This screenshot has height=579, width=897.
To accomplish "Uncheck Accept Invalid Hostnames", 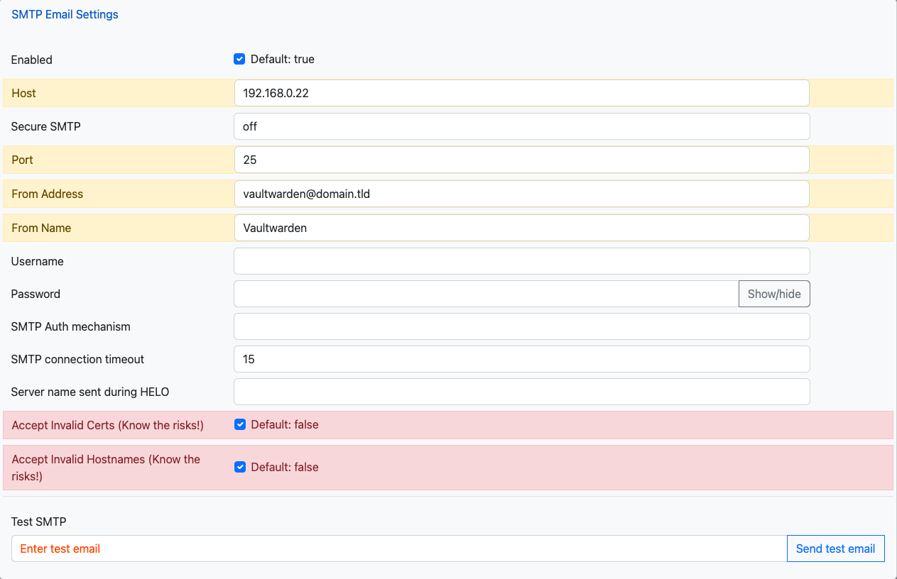I will [x=240, y=467].
